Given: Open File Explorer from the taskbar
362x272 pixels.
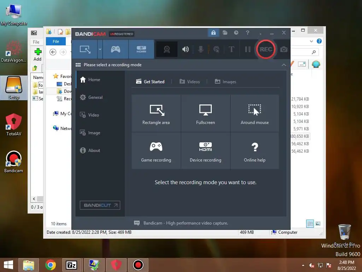Looking at the screenshot, I should pyautogui.click(x=29, y=265).
